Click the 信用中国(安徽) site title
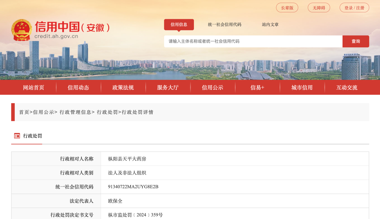The height and width of the screenshot is (219, 380). [x=72, y=27]
